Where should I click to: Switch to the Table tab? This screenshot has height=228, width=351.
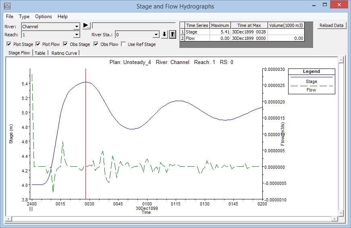tap(40, 53)
